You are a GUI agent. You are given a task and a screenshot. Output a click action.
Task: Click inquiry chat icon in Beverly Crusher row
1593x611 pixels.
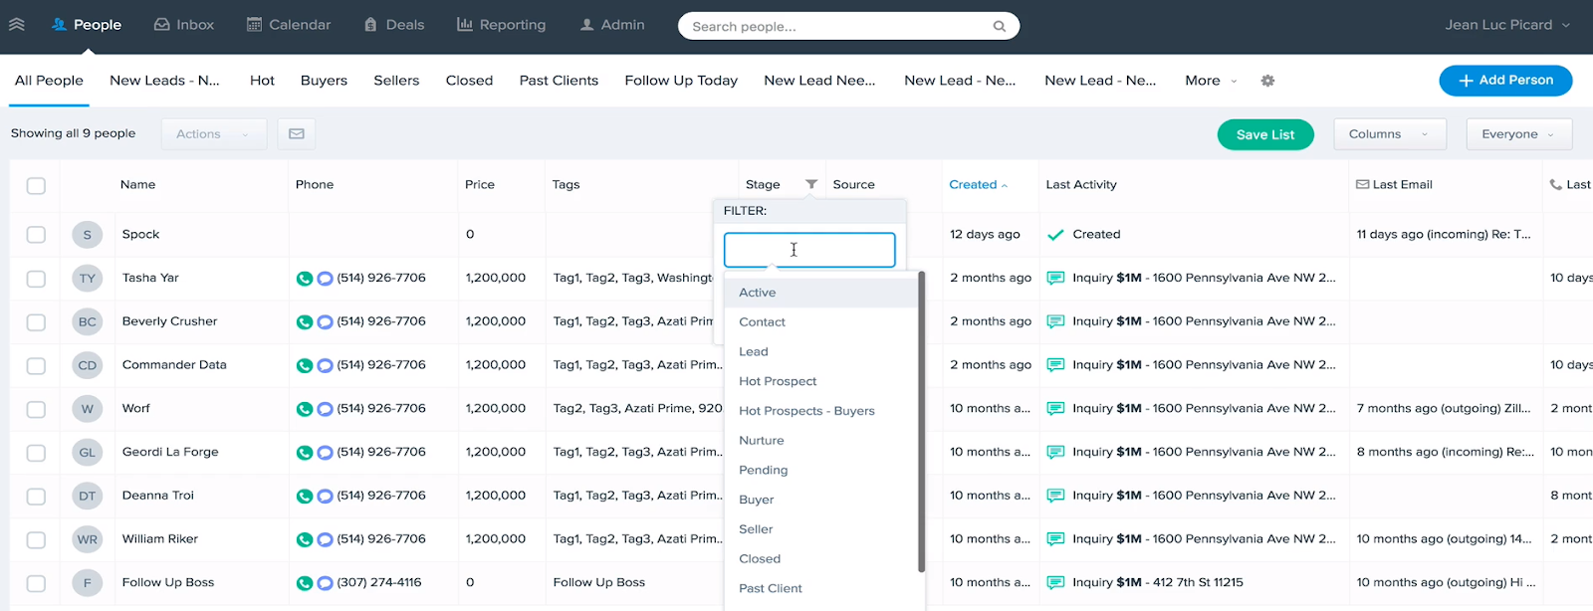pos(1055,321)
